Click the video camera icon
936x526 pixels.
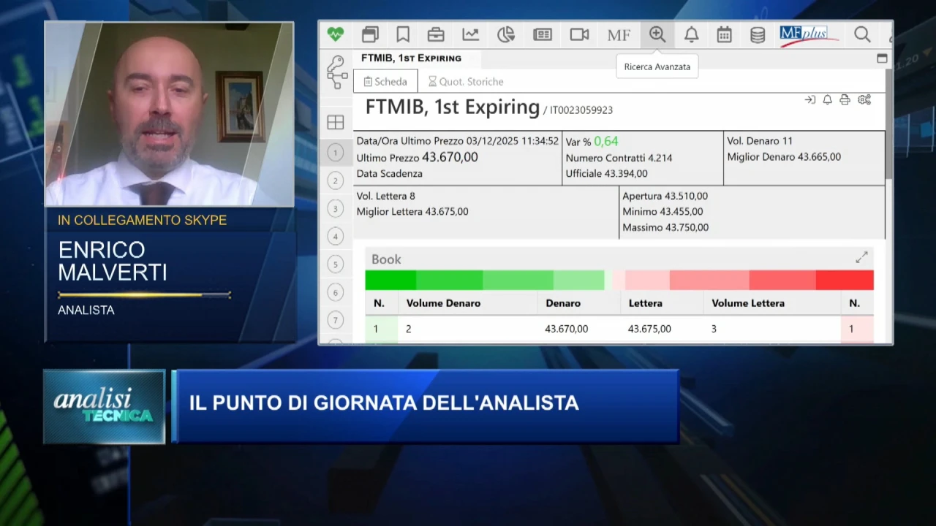[579, 34]
